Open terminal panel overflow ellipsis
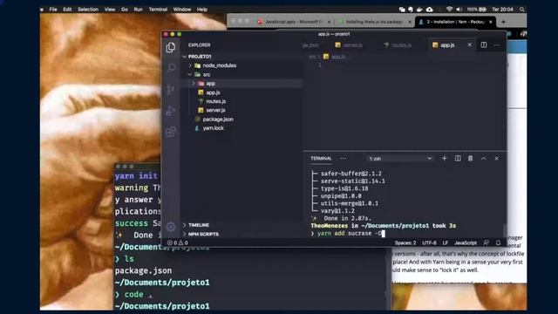The height and width of the screenshot is (314, 558). 343,159
